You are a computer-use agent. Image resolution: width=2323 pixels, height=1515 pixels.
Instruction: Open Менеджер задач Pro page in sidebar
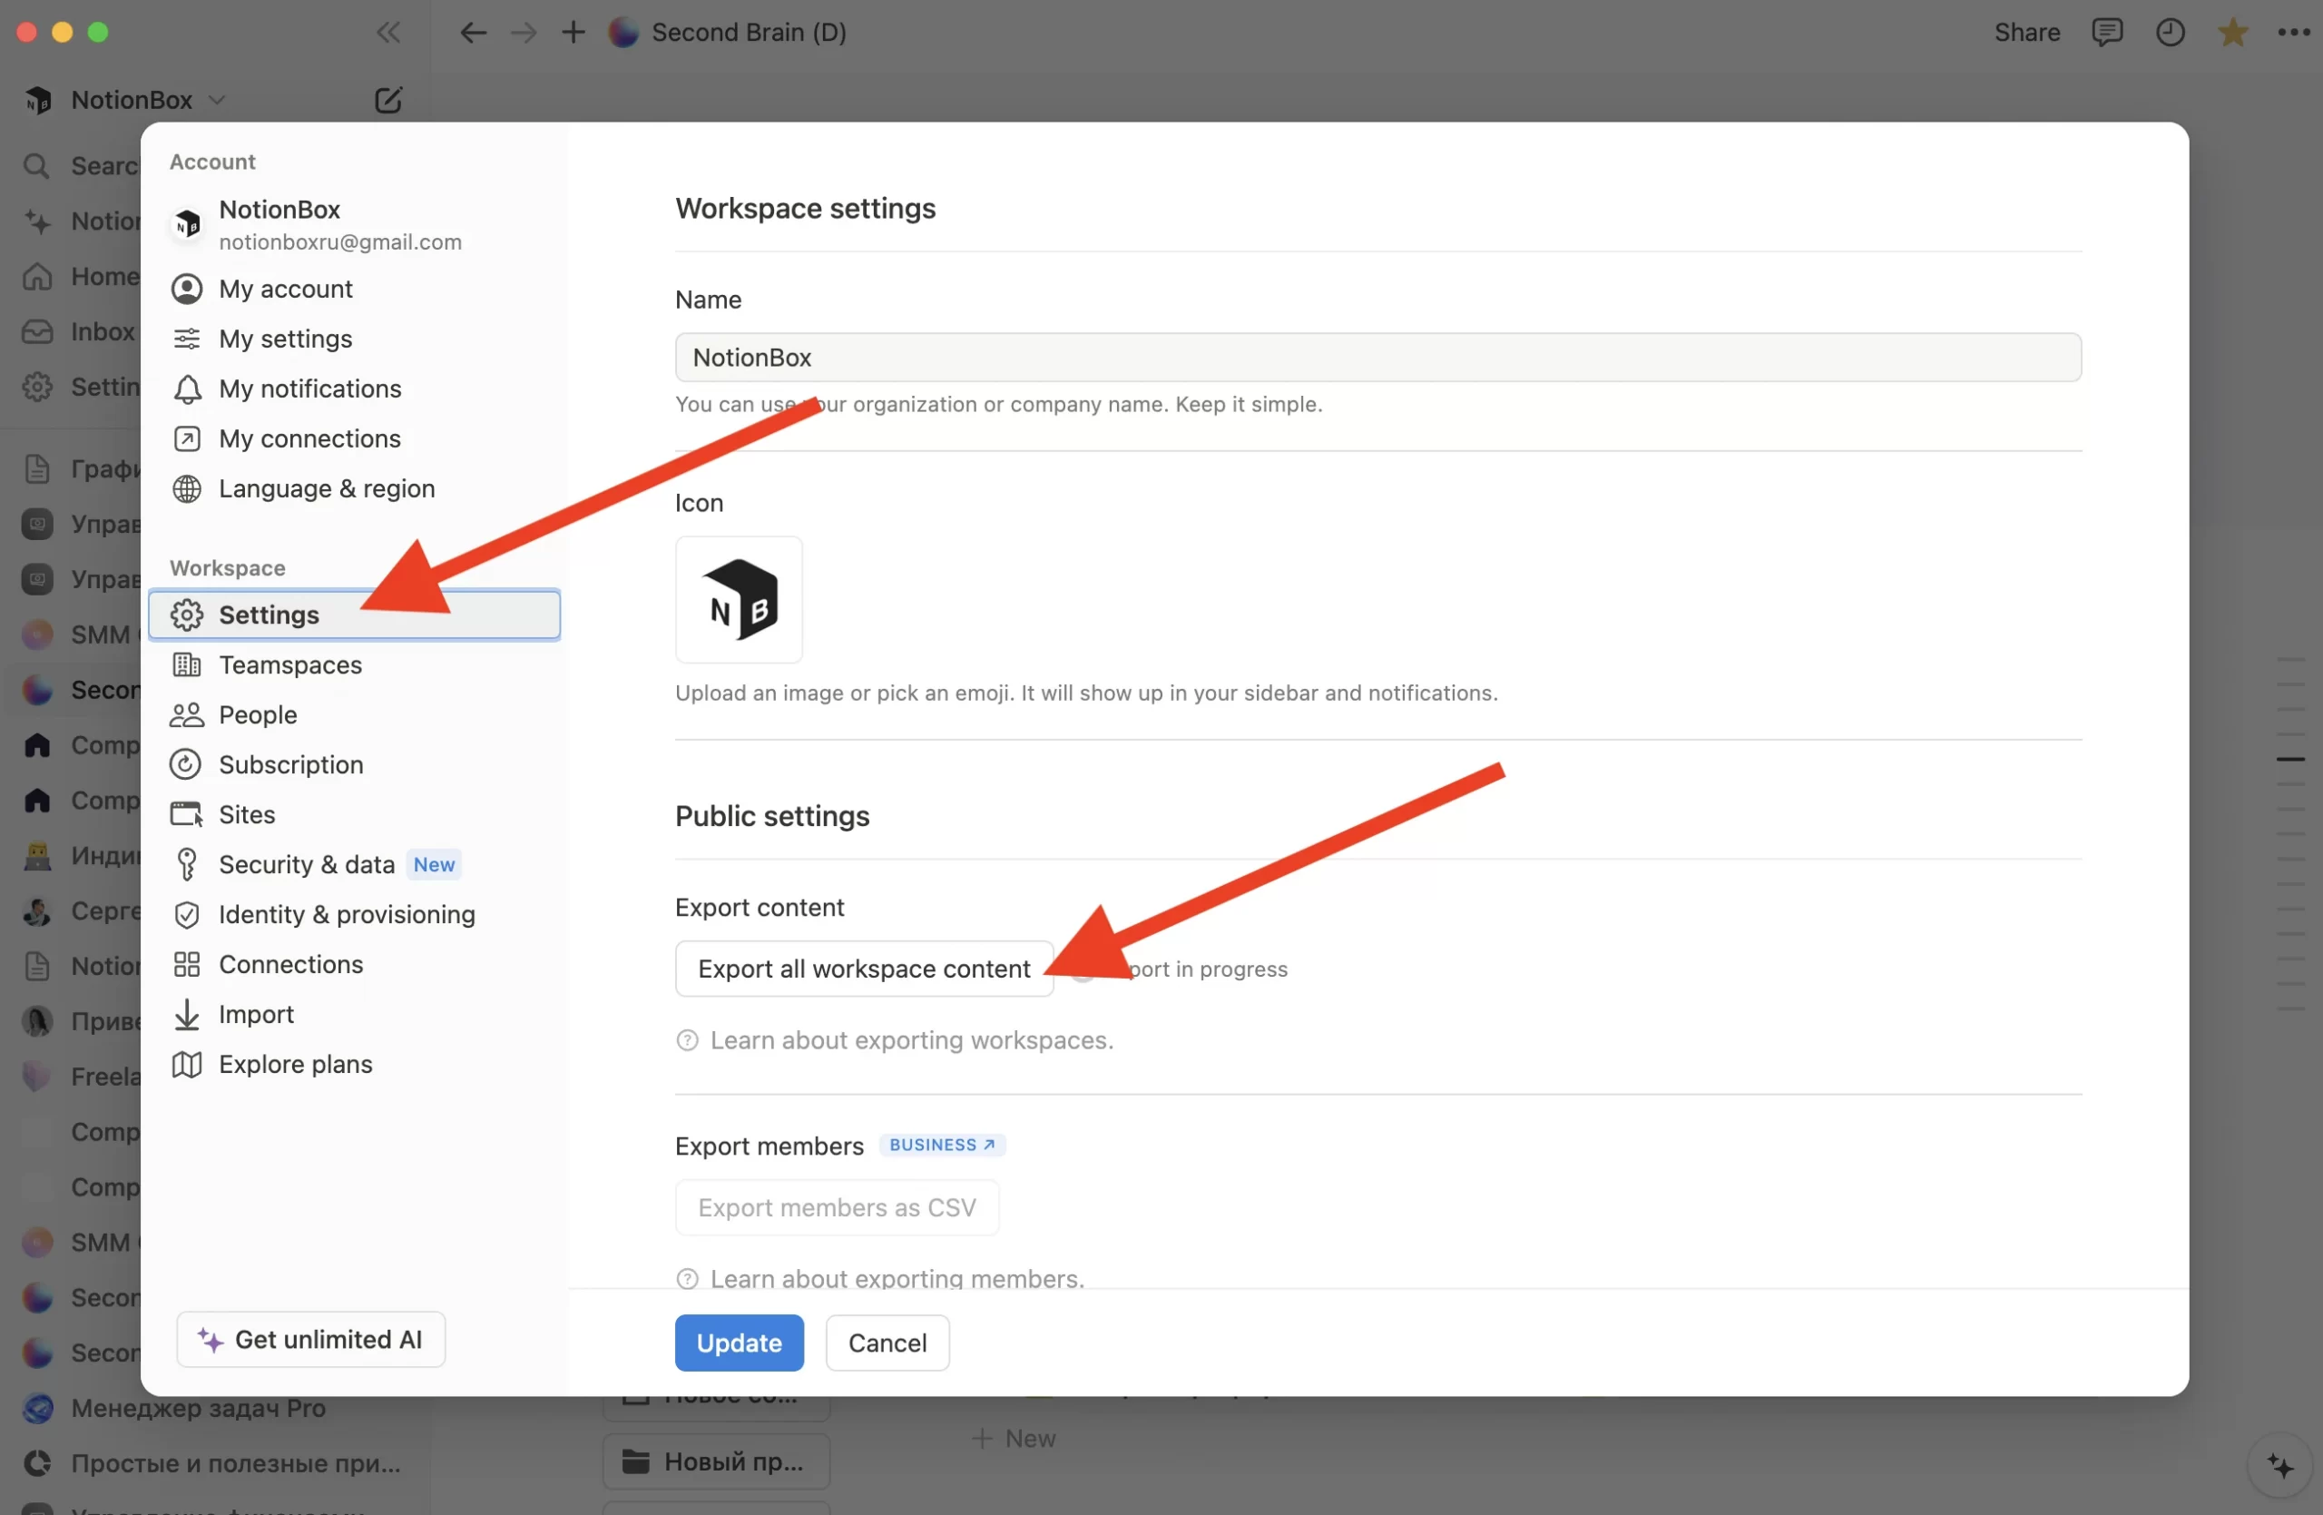click(198, 1408)
